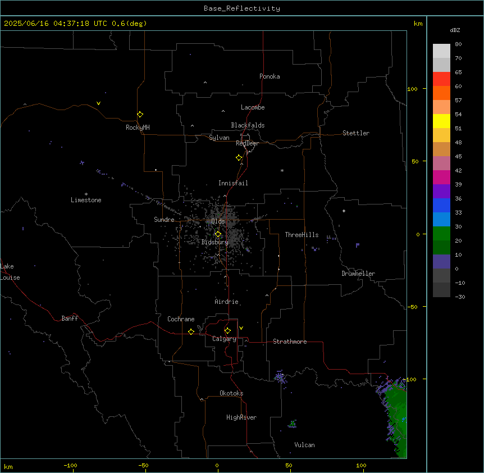Click the brown 48-45 dBZ legend swatch
484x473 pixels.
click(x=441, y=149)
